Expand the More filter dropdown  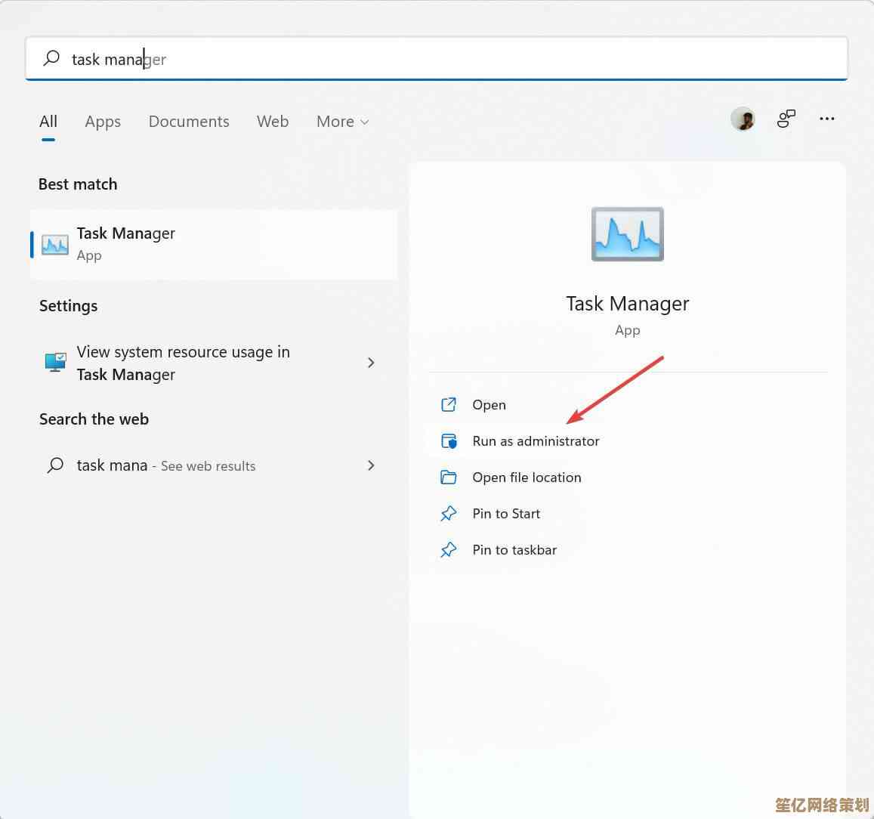click(x=342, y=122)
